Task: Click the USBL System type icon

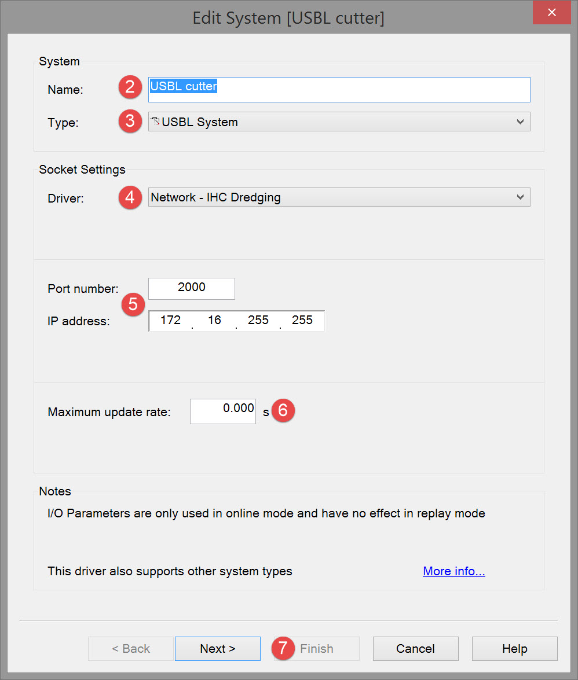Action: [x=155, y=122]
